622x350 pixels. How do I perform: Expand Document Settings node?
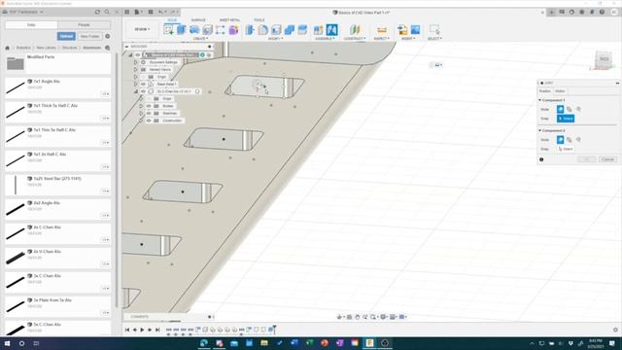click(136, 62)
